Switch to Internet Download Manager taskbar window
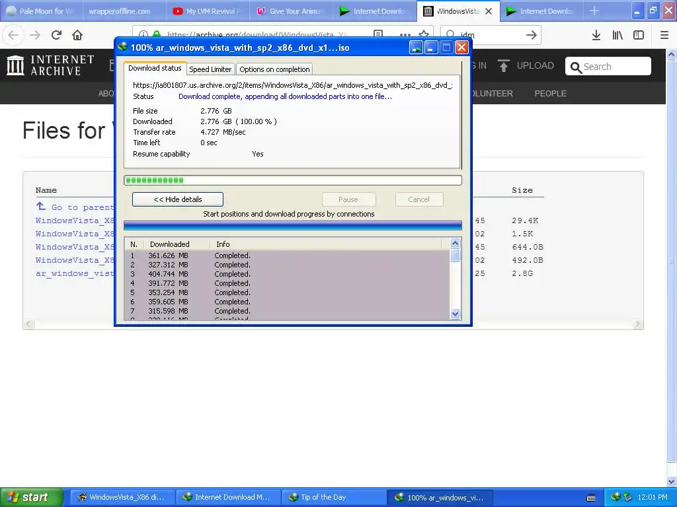 click(x=228, y=497)
